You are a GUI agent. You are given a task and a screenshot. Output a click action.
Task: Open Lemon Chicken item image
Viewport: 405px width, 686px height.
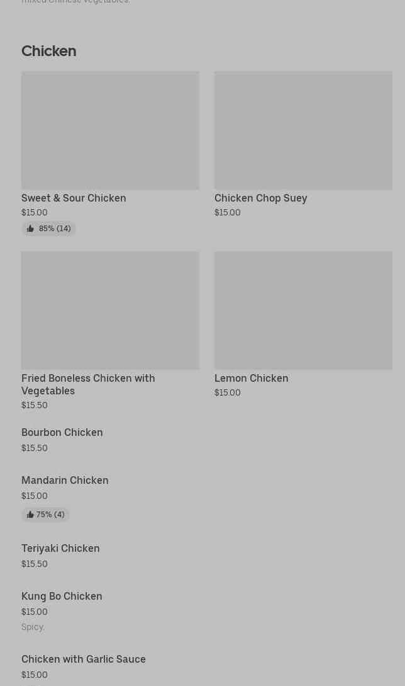(303, 311)
